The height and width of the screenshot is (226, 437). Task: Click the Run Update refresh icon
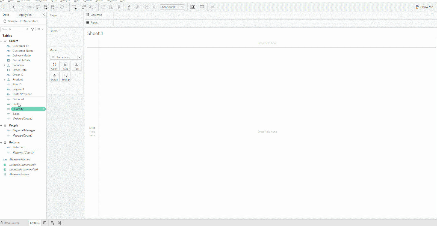[x=62, y=7]
